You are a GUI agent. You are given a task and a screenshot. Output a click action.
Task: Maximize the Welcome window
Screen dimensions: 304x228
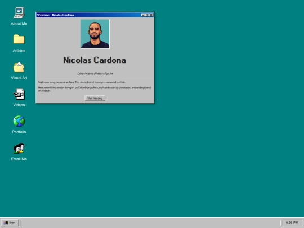coord(147,15)
